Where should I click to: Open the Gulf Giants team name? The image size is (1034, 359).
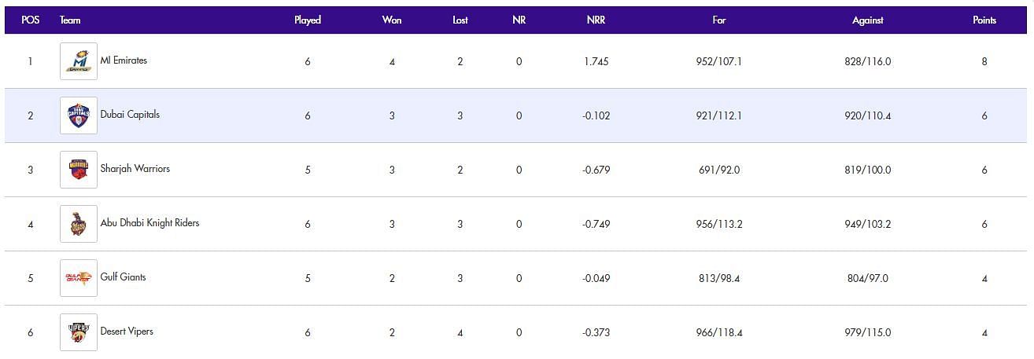[123, 277]
